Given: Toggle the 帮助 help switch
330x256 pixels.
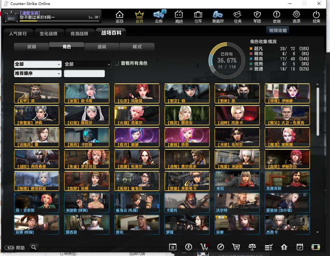Looking at the screenshot, I should point(10,247).
